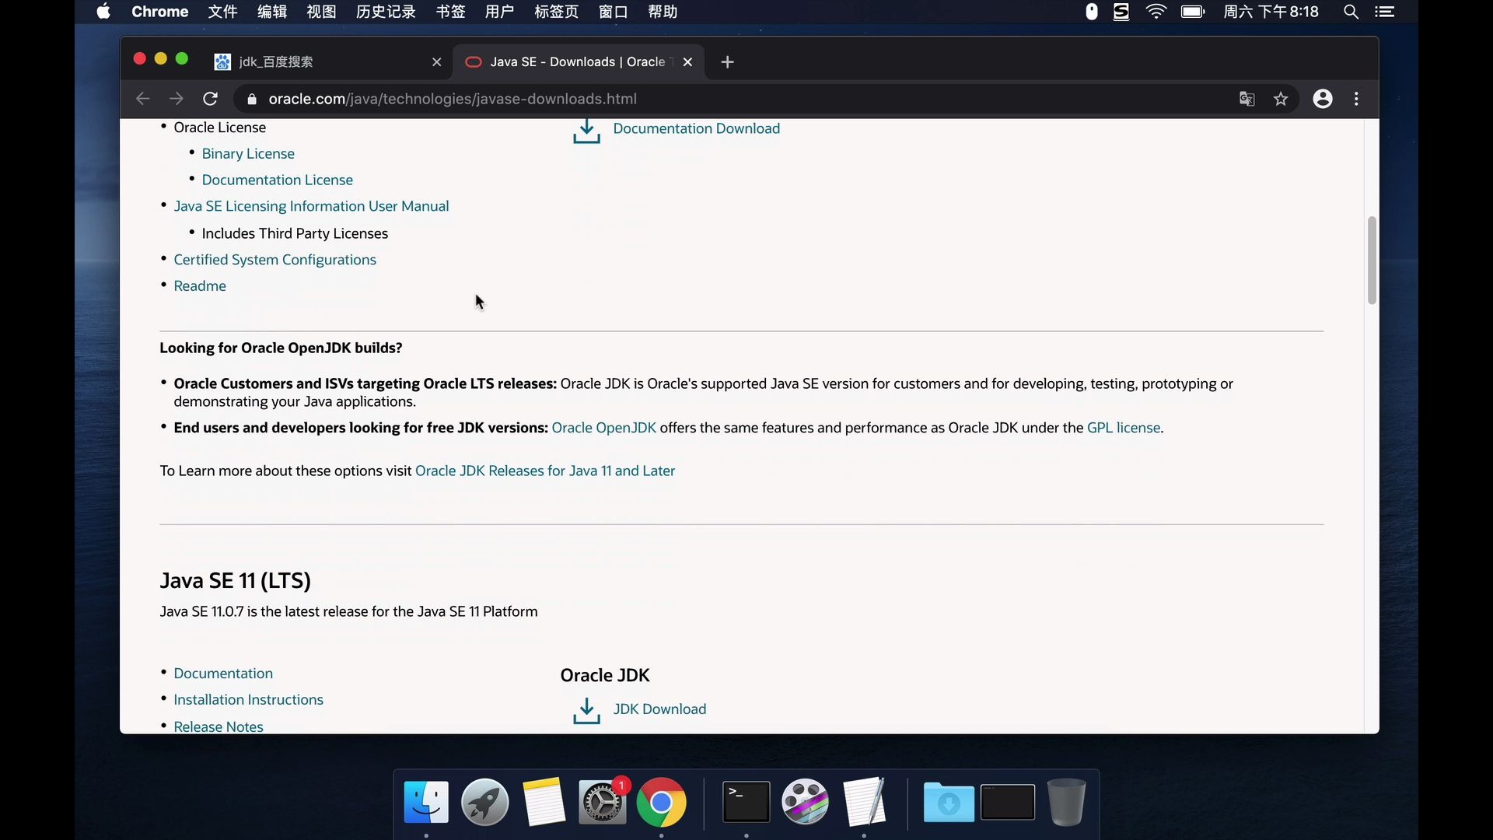Open the GPL license link
This screenshot has width=1493, height=840.
coord(1124,428)
